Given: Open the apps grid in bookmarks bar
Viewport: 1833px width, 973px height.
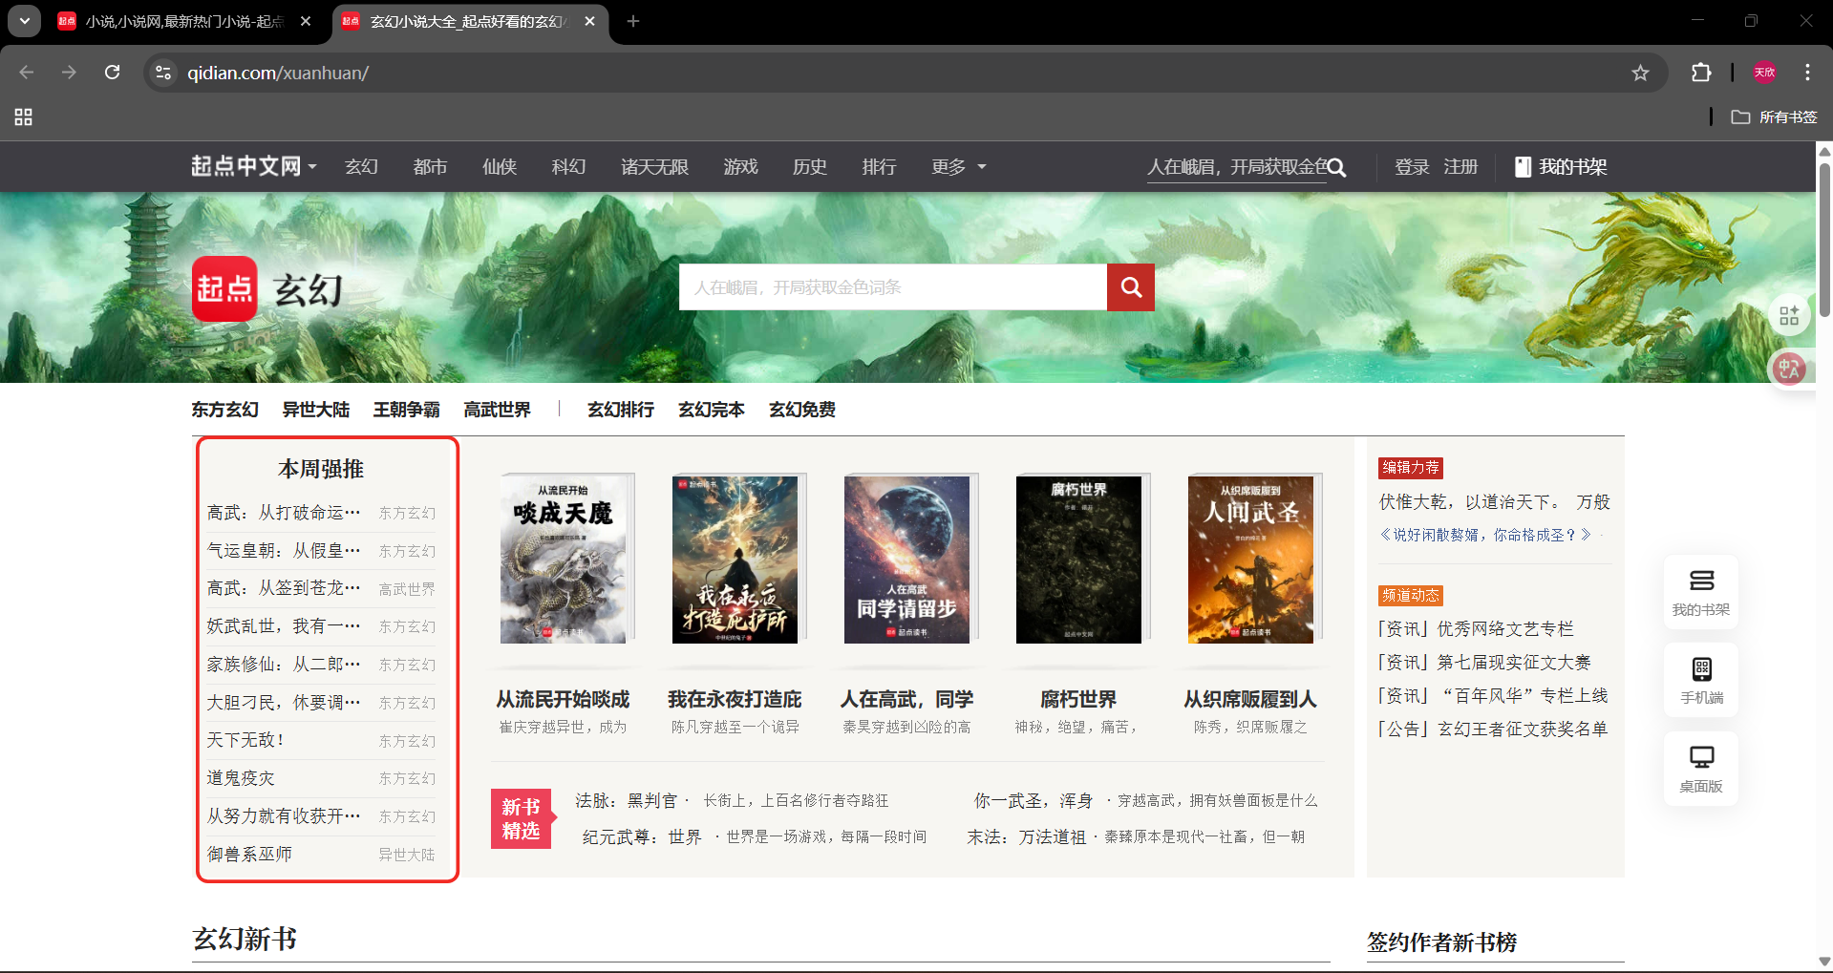Looking at the screenshot, I should 24,116.
